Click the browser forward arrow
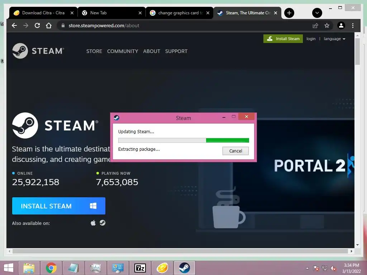Image resolution: width=367 pixels, height=275 pixels. [x=26, y=25]
